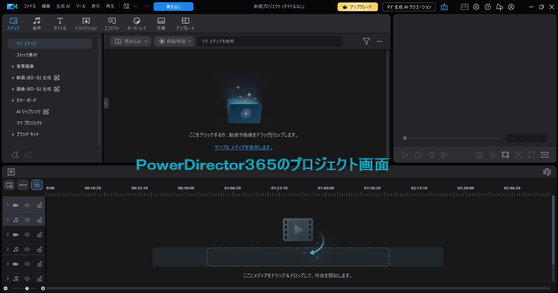The image size is (558, 293).
Task: Collapse the media sidebar panel arrow
Action: pos(106,103)
